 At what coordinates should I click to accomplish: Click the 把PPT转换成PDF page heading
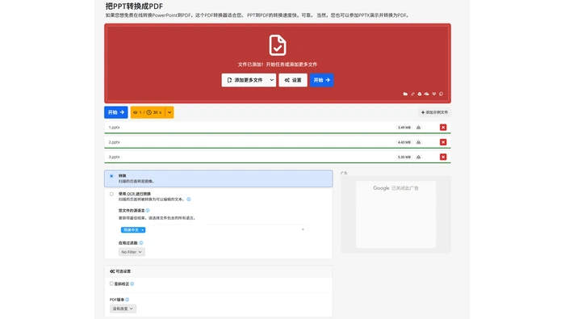pos(134,6)
